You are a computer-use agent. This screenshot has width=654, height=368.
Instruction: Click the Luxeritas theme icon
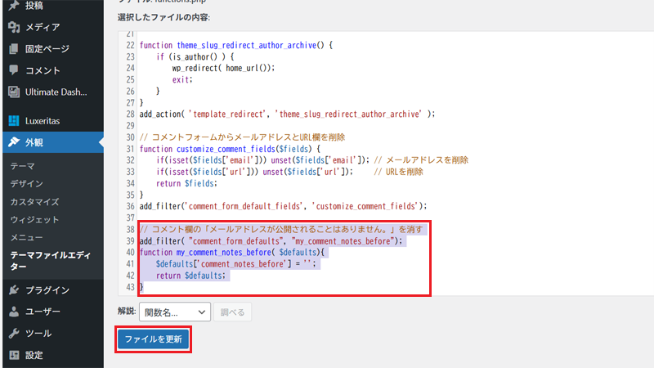click(x=14, y=121)
